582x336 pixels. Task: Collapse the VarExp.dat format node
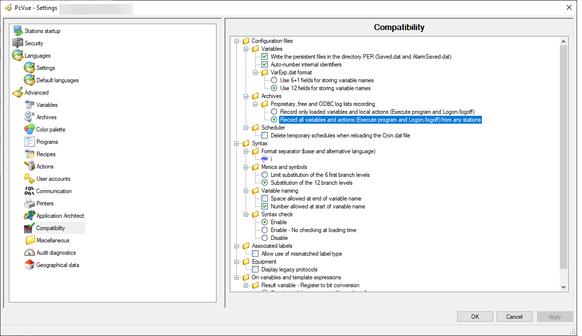tap(255, 72)
